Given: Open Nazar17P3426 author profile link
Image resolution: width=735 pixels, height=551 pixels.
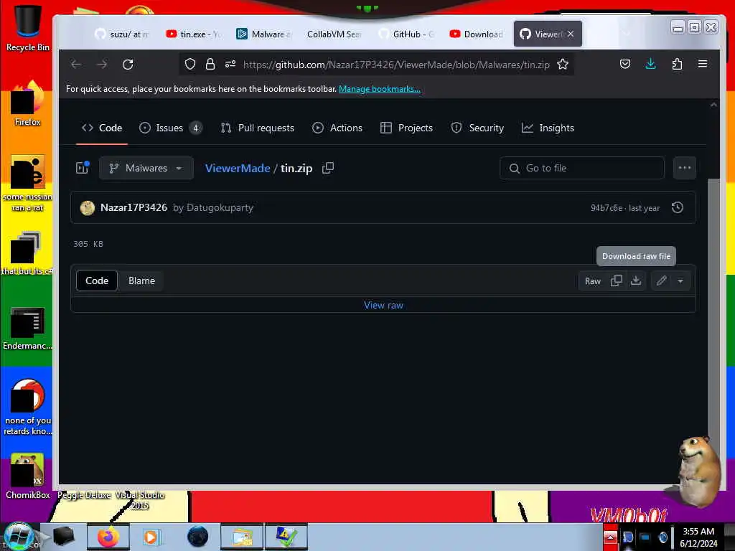Looking at the screenshot, I should pos(134,207).
